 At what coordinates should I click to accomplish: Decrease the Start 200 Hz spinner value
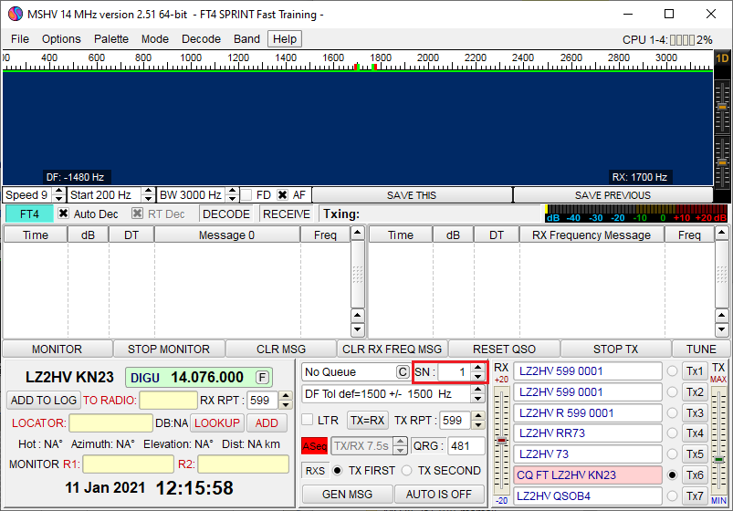tap(148, 199)
